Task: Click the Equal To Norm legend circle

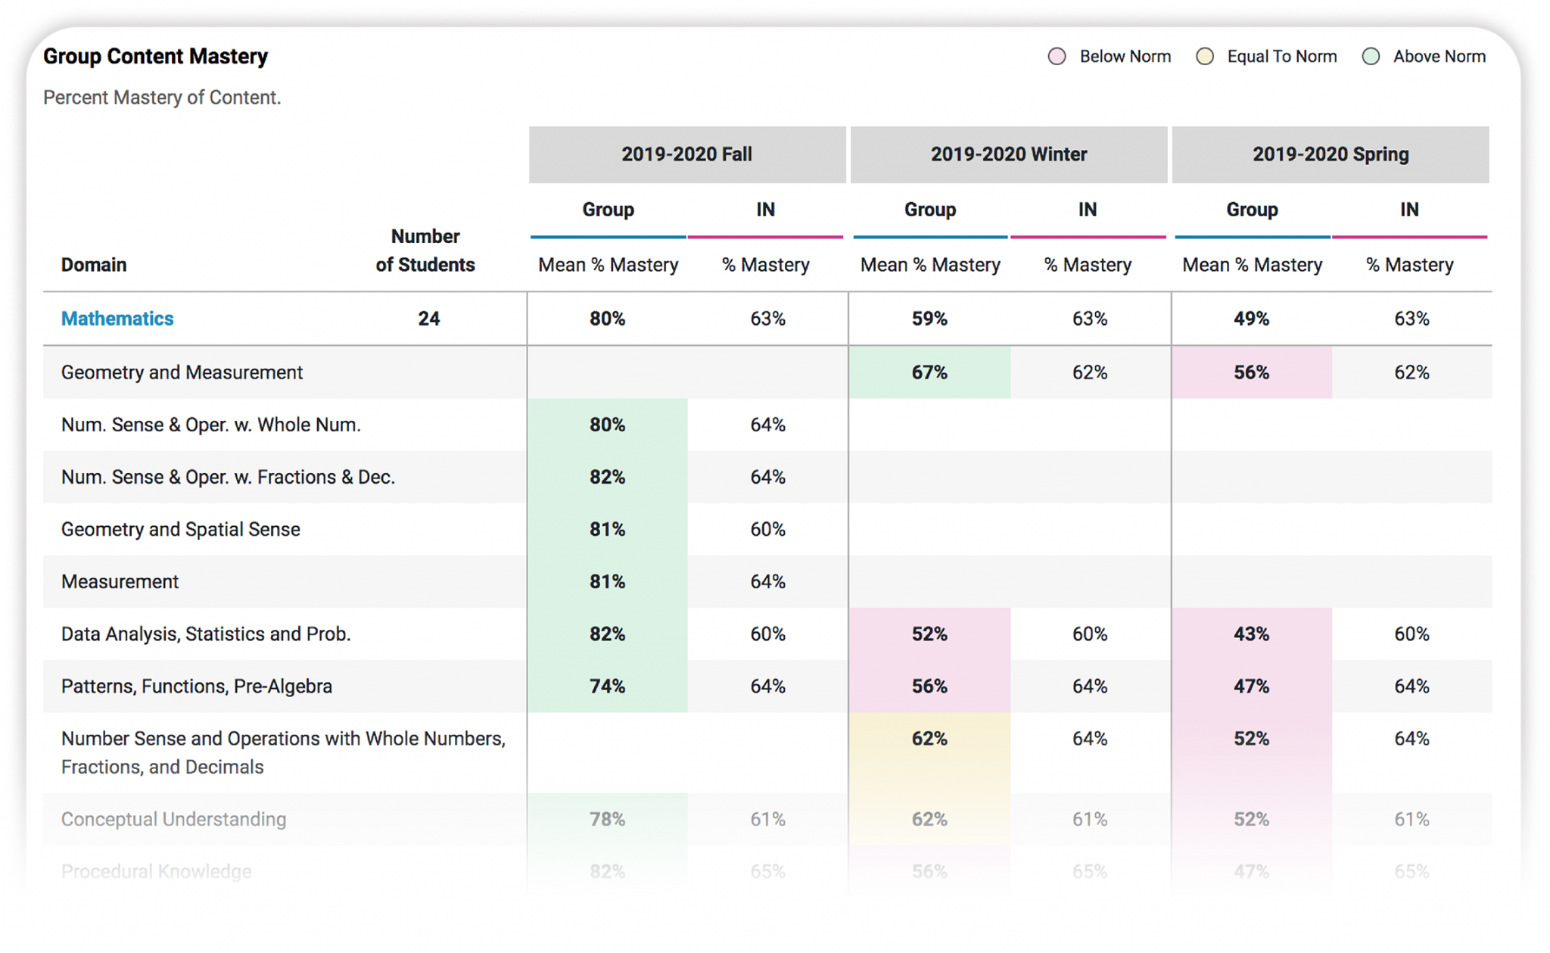Action: click(x=1205, y=57)
